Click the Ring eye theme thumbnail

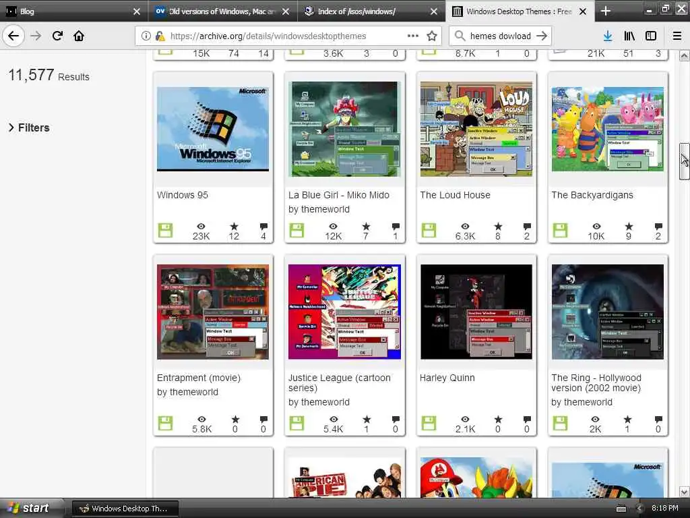coord(608,312)
